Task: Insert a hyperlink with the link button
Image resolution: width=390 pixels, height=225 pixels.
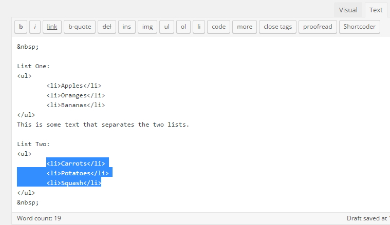Action: coord(52,27)
